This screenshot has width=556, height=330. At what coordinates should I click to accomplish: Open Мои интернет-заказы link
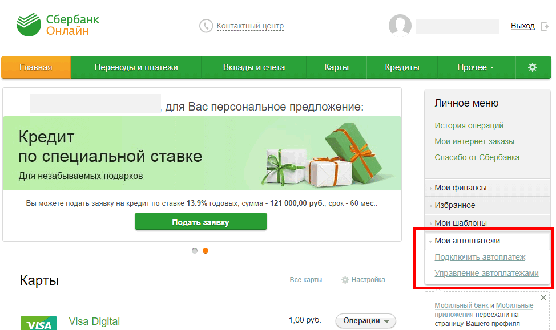(x=474, y=141)
